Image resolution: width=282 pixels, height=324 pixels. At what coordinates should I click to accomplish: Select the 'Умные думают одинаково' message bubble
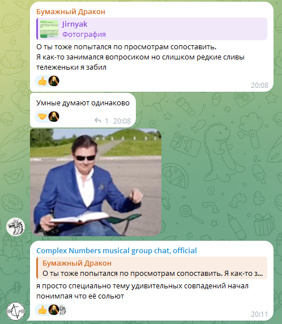coord(83,110)
